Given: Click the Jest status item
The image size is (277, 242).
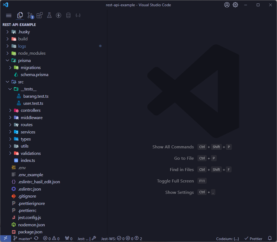Looking at the screenshot, I should pyautogui.click(x=83, y=239).
